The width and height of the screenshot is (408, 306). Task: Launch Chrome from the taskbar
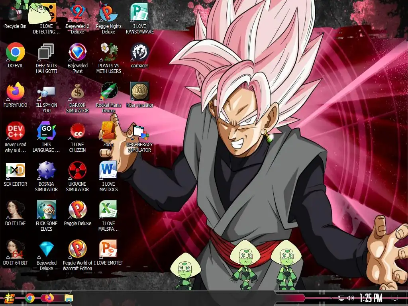pyautogui.click(x=30, y=298)
